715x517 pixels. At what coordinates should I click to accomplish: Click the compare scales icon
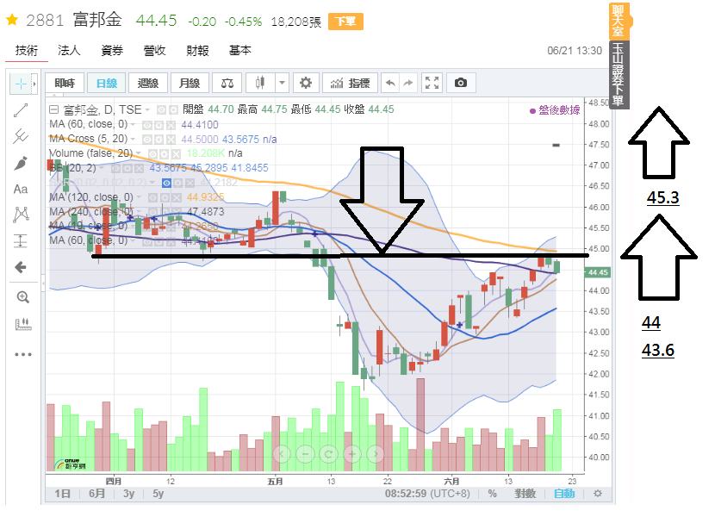pos(227,83)
